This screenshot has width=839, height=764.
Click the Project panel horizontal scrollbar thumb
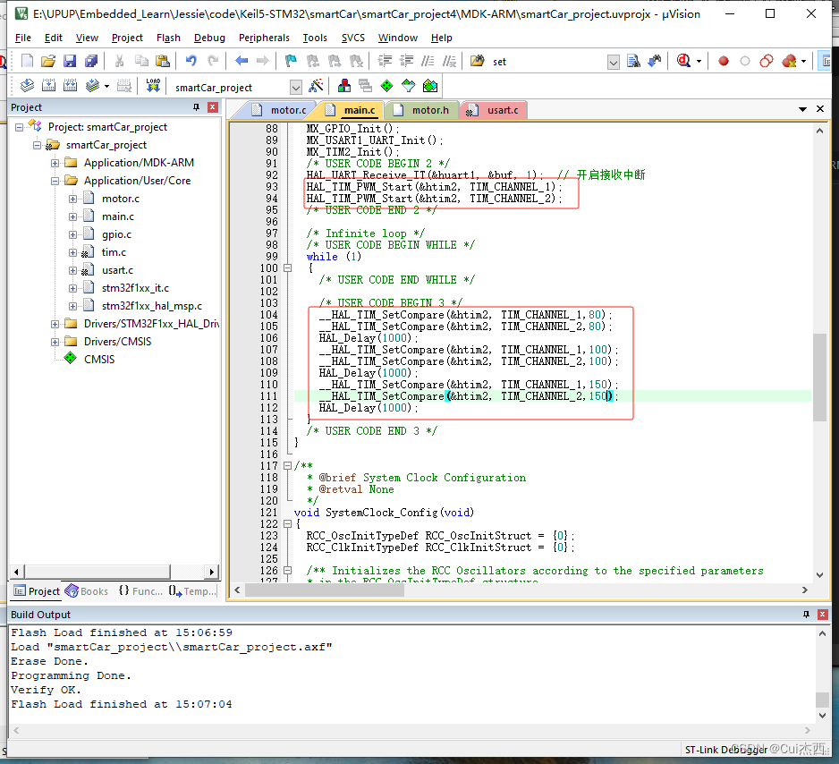pos(97,572)
